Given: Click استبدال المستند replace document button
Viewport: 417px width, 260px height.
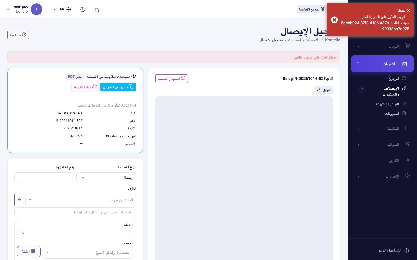Looking at the screenshot, I should 171,79.
